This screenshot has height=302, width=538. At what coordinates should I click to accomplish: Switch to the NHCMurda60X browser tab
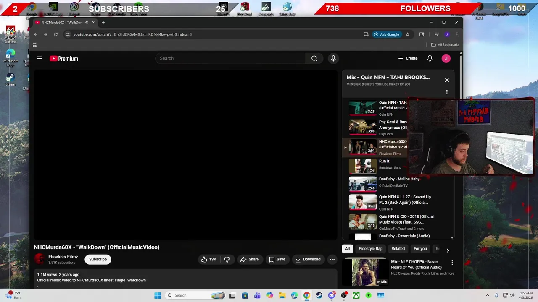[x=63, y=22]
